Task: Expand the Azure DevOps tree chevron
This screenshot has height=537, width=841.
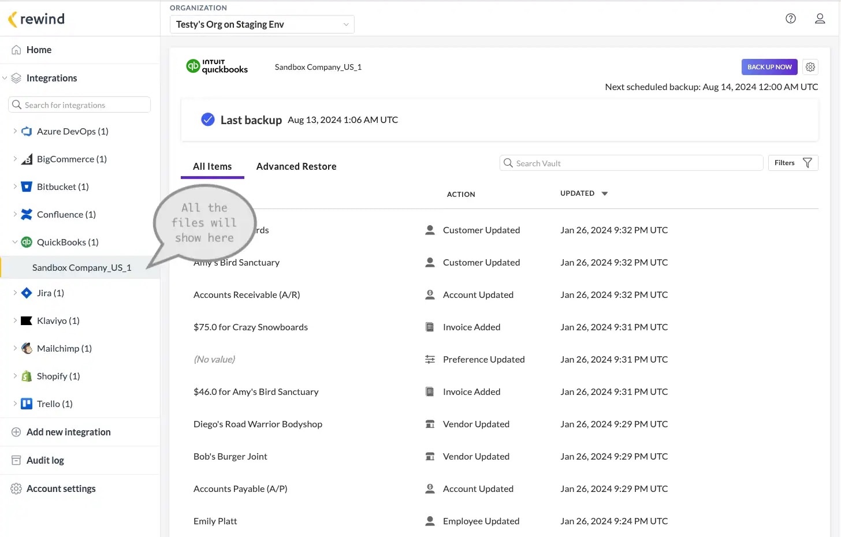Action: coord(15,131)
